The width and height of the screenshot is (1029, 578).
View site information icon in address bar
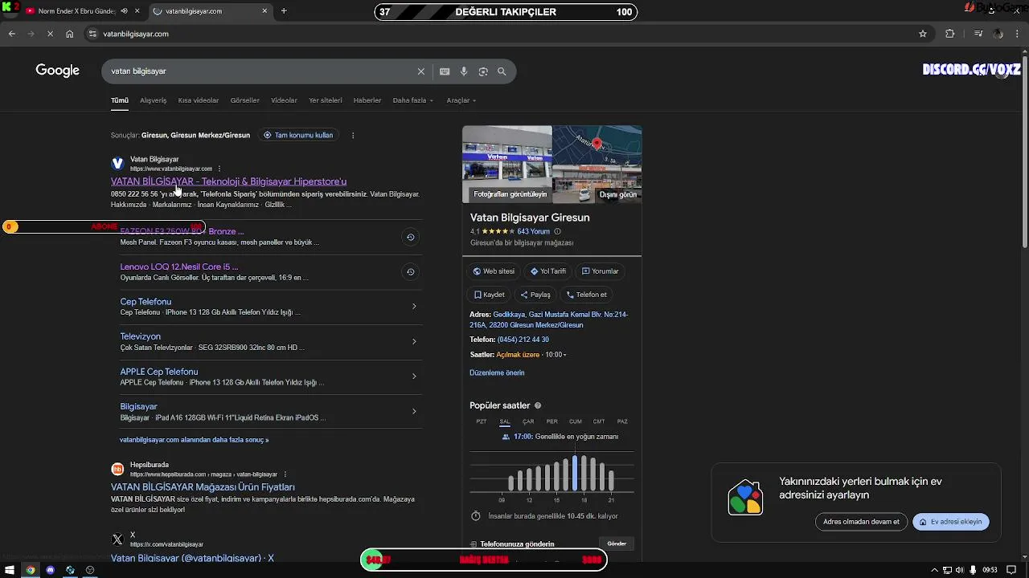[x=92, y=34]
